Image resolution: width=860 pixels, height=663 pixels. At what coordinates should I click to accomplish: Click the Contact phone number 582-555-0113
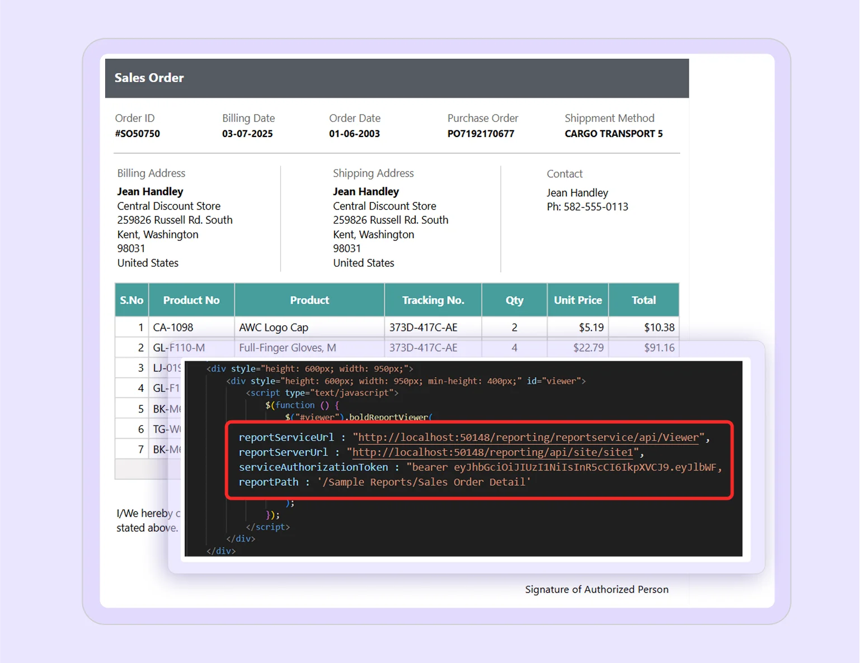pyautogui.click(x=588, y=206)
